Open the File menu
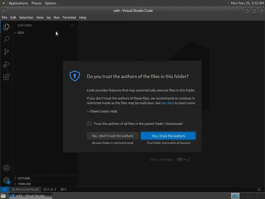 [4, 17]
